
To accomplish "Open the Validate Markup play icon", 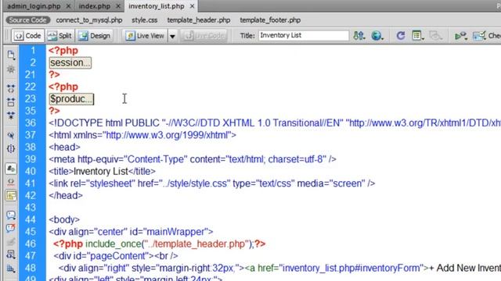I will point(461,36).
